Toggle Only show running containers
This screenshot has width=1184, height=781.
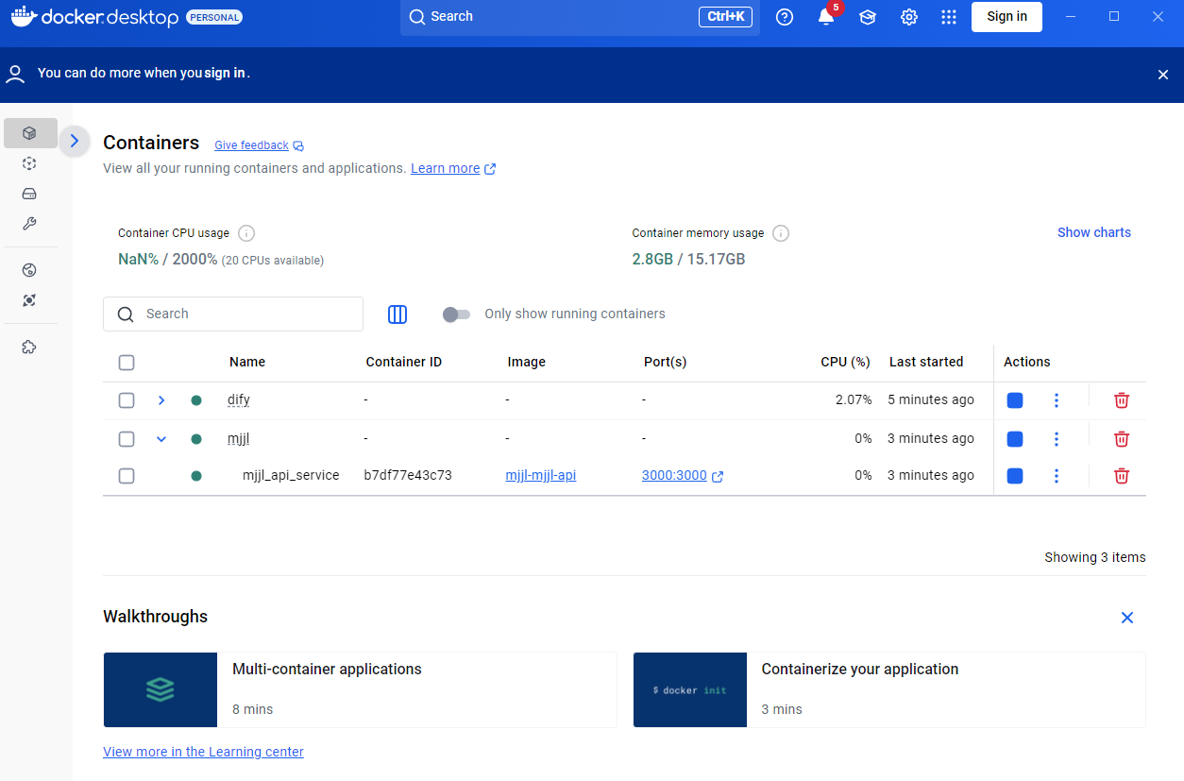(456, 314)
